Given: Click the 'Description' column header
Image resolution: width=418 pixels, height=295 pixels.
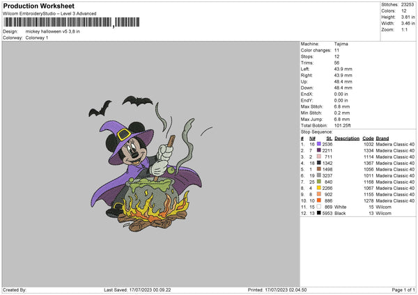Looking at the screenshot, I should (x=347, y=138).
